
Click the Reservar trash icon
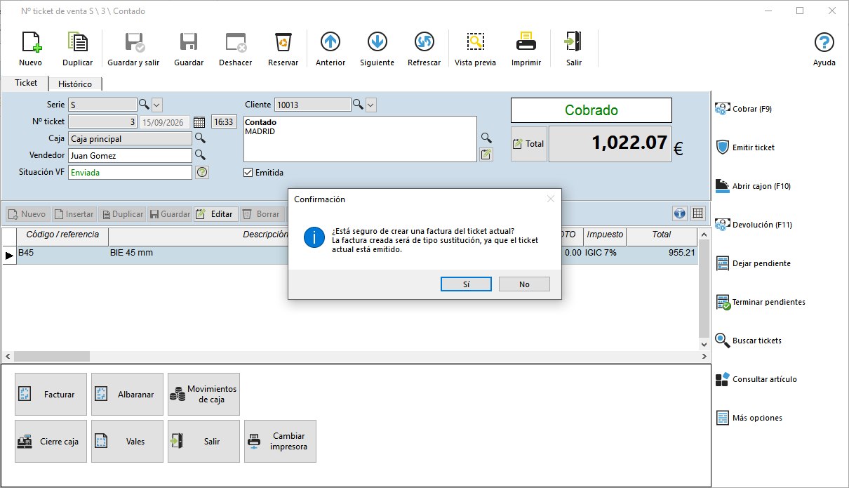[283, 49]
